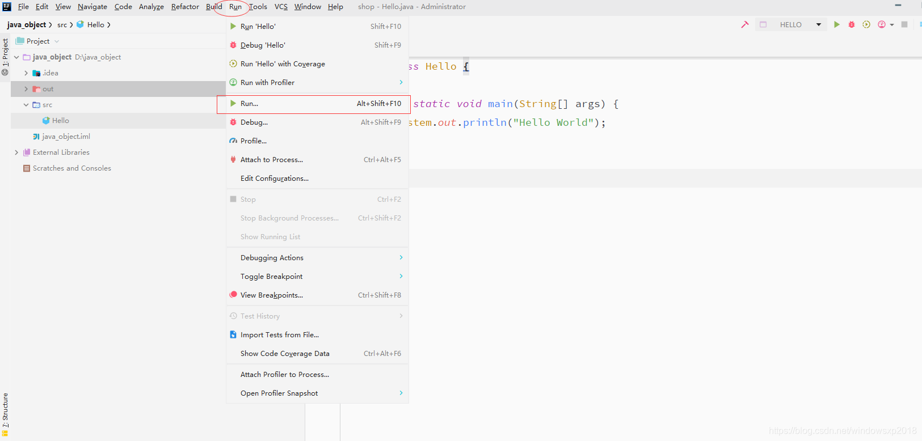Open the View menu
Screen dimensions: 922x441
(63, 7)
